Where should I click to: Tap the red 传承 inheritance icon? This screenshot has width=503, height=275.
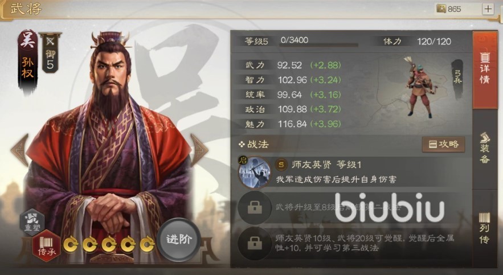47,246
